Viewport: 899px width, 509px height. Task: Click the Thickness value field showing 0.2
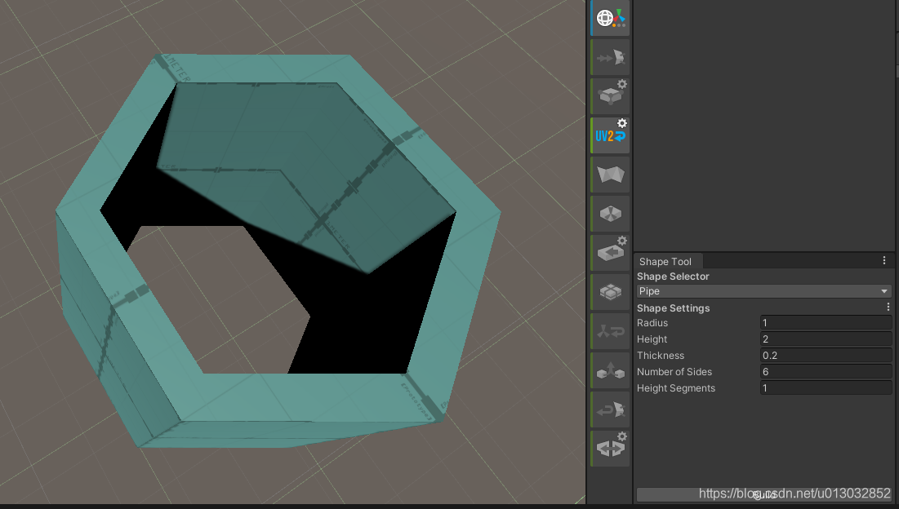826,355
